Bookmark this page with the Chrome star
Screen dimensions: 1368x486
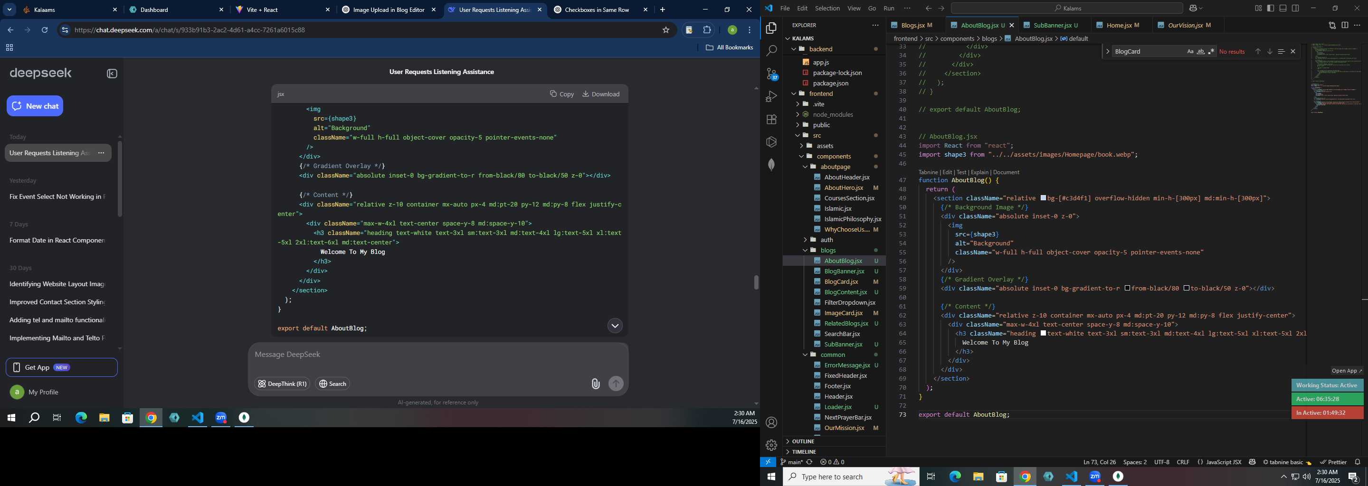pyautogui.click(x=665, y=30)
